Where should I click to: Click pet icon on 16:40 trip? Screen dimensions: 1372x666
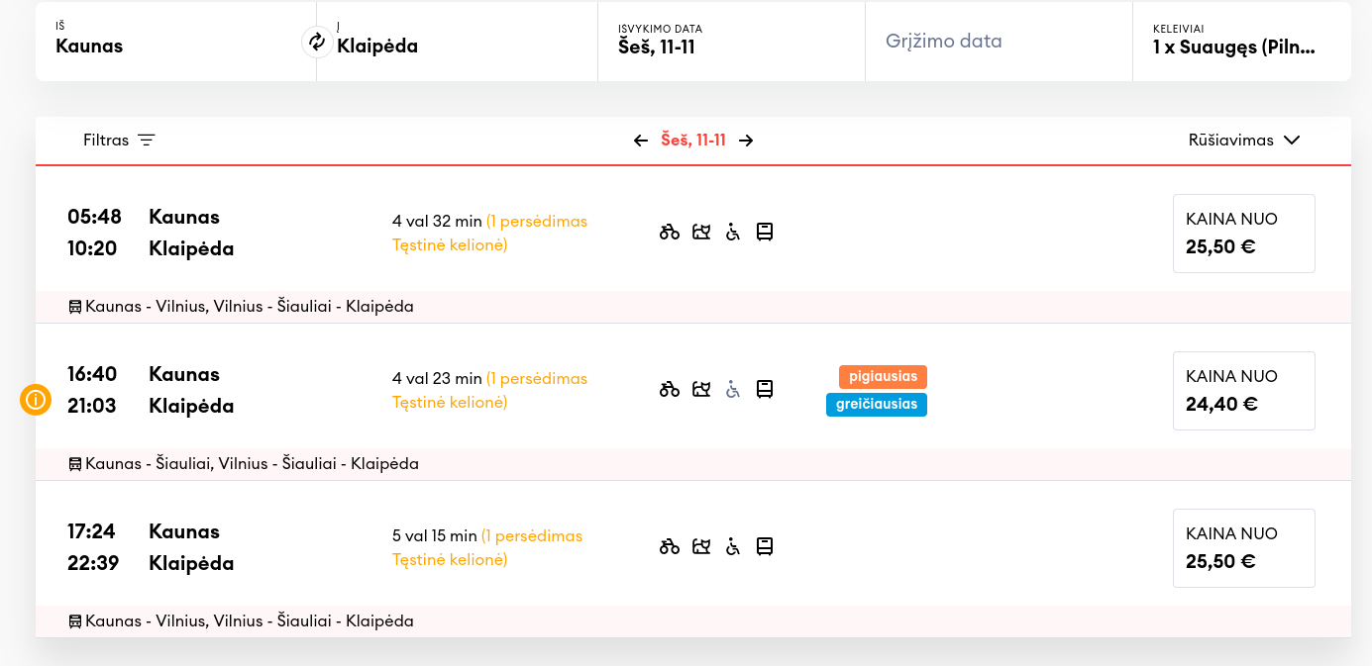point(701,390)
